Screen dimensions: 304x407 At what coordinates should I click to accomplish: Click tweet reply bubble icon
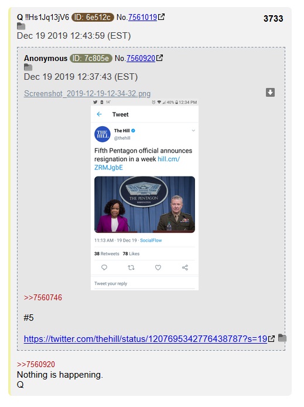tap(104, 267)
